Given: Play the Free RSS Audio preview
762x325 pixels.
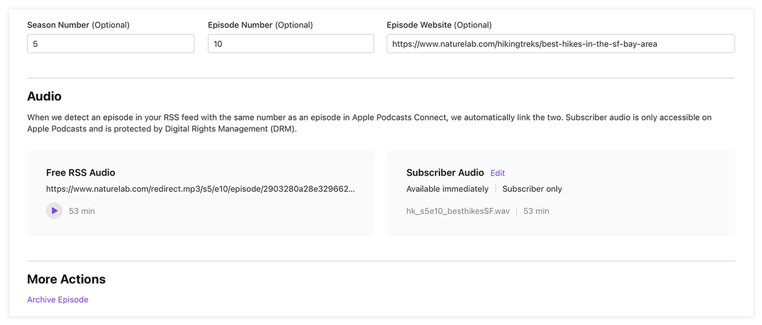Looking at the screenshot, I should 54,211.
